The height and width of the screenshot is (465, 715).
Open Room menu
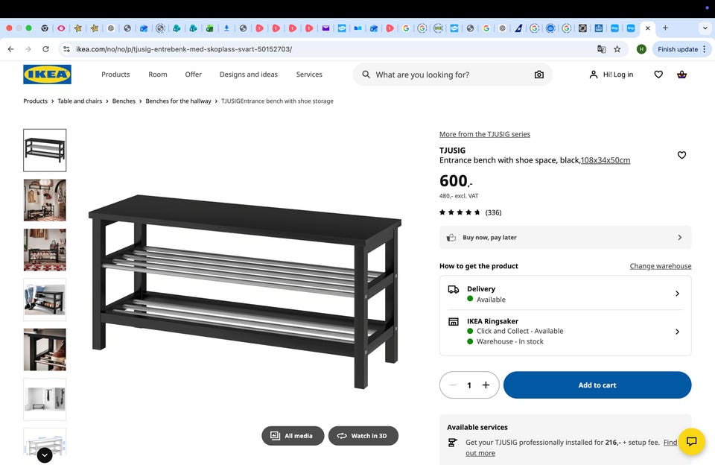(x=158, y=75)
